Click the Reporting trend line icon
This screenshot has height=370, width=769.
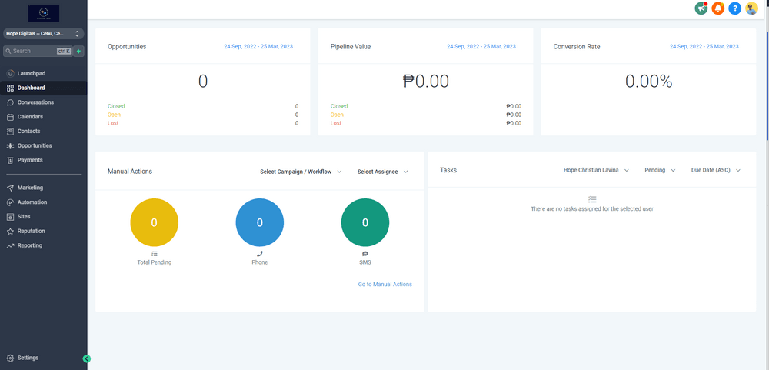point(10,245)
